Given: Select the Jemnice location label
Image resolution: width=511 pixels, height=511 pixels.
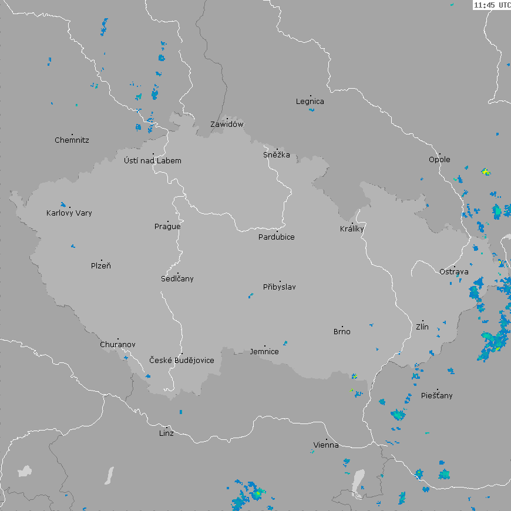Looking at the screenshot, I should (x=264, y=352).
